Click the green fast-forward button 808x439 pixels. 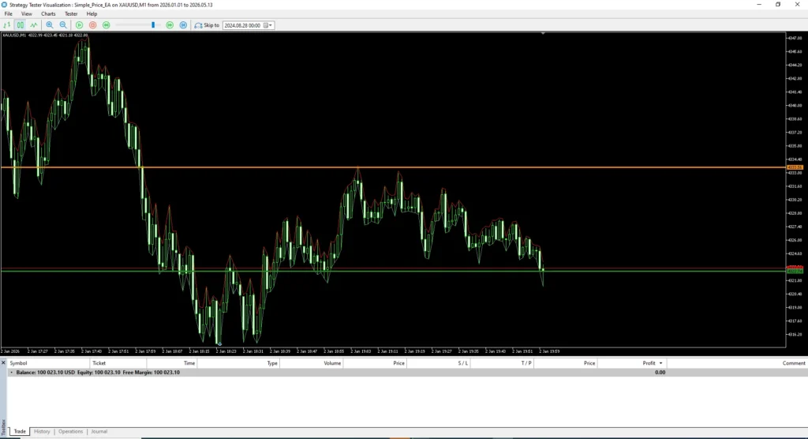[170, 24]
